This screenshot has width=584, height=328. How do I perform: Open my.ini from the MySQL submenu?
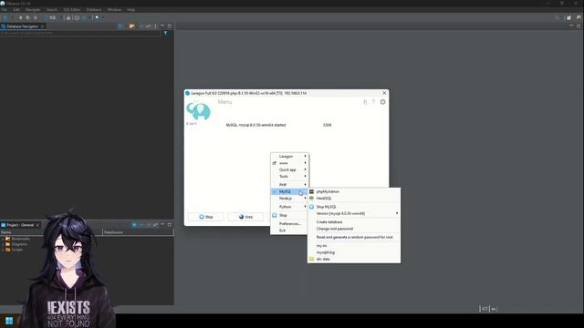[354, 246]
